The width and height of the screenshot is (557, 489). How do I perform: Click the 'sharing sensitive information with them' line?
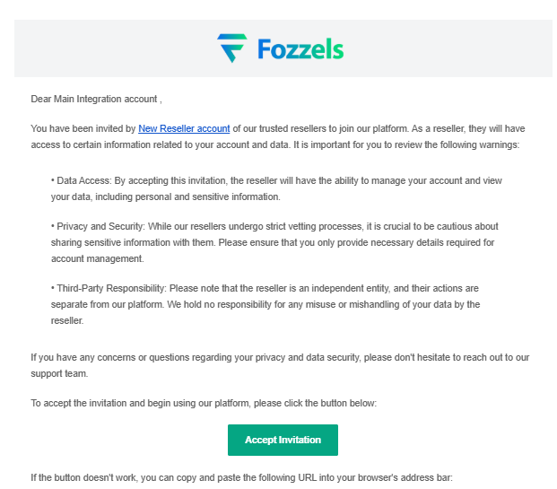273,243
